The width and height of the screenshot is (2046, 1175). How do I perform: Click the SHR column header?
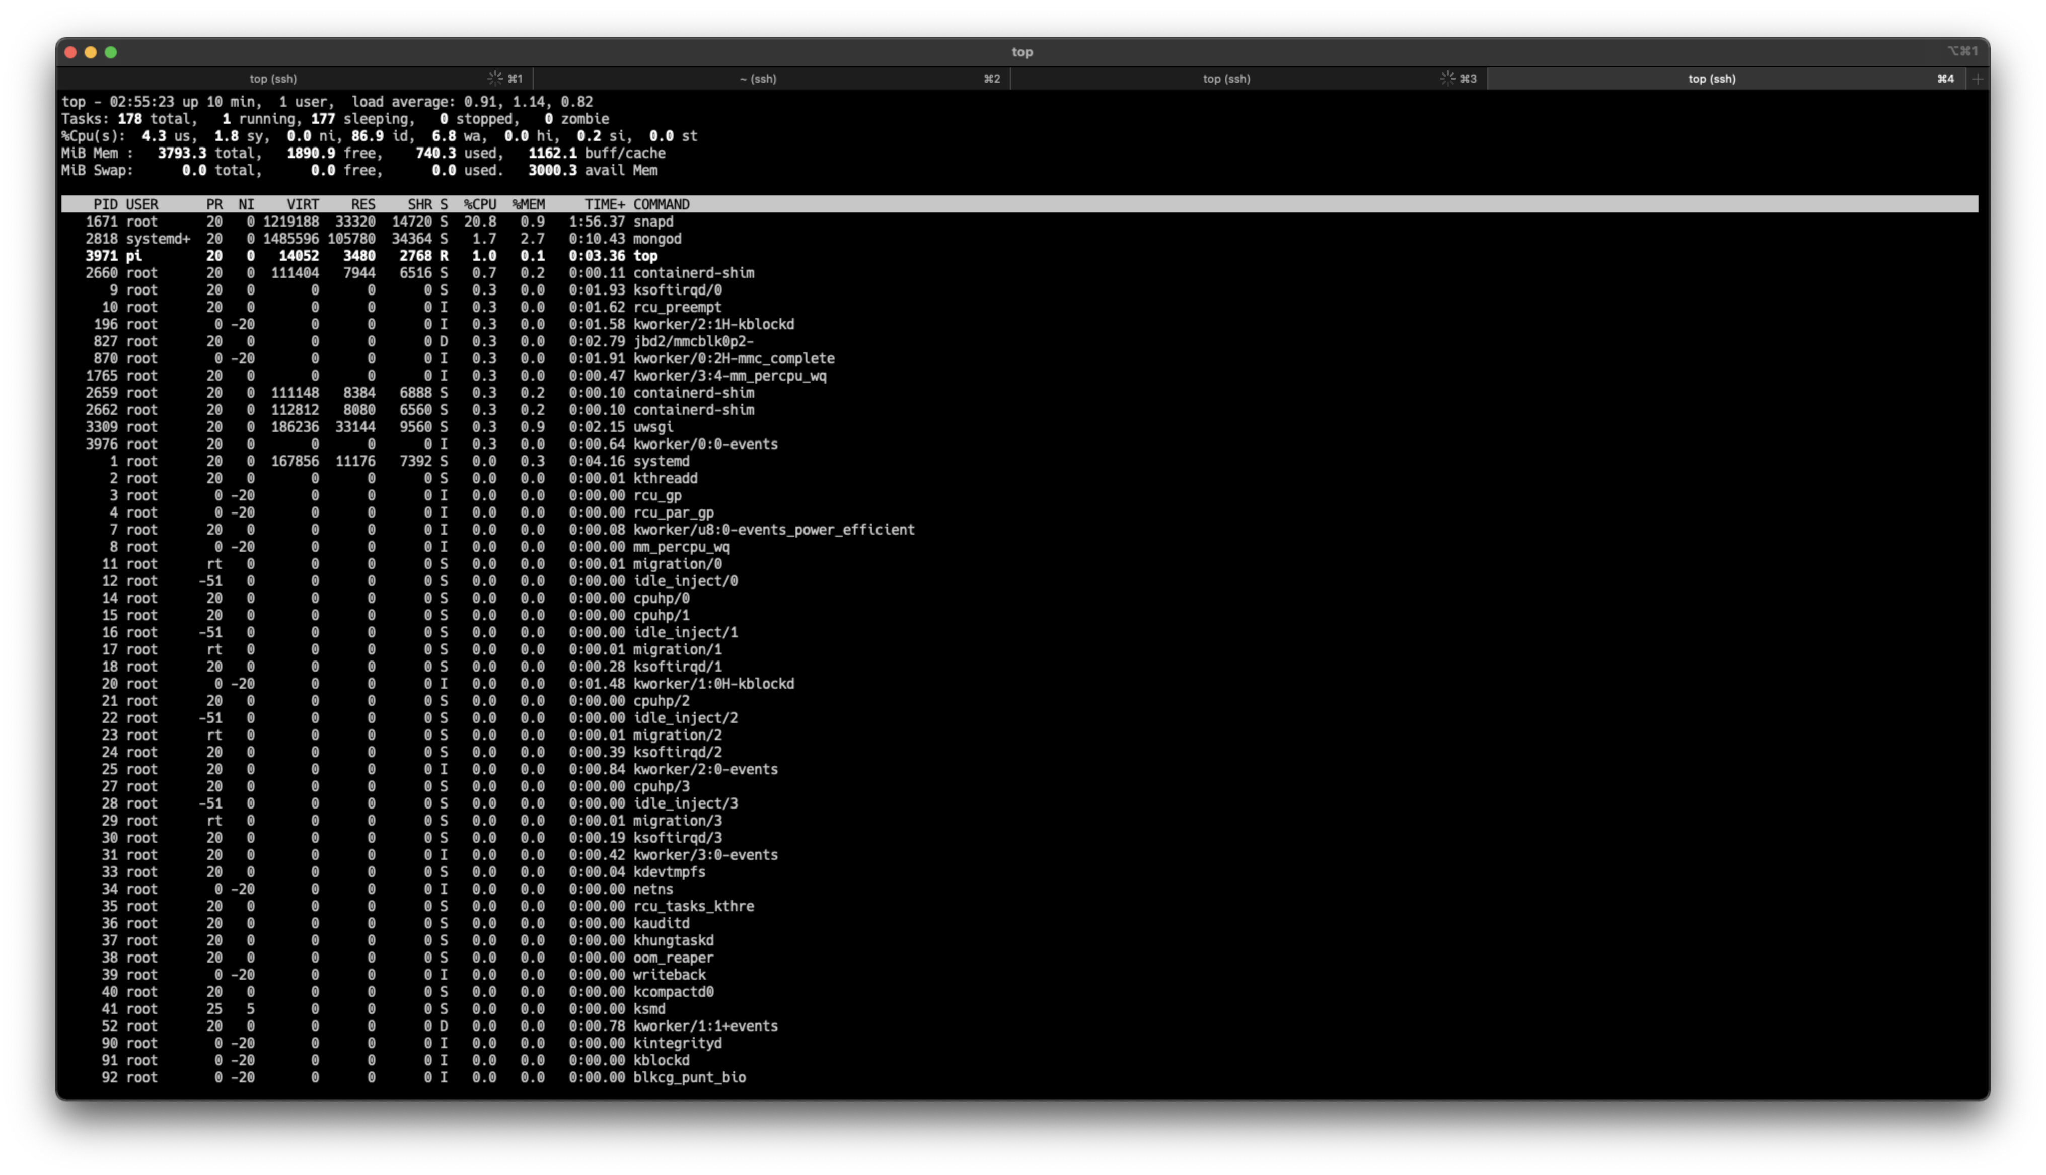[419, 204]
